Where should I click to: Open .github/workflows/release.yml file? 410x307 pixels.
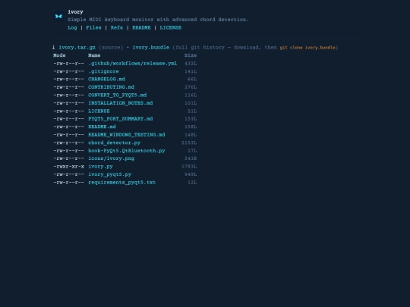[133, 64]
